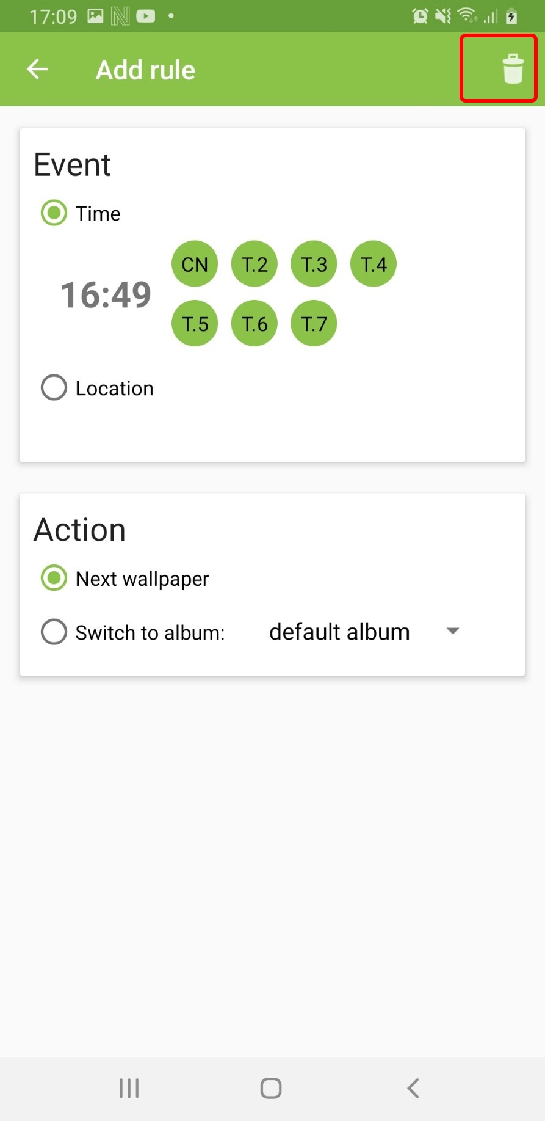
Task: Expand album list with dropdown arrow
Action: pyautogui.click(x=452, y=631)
